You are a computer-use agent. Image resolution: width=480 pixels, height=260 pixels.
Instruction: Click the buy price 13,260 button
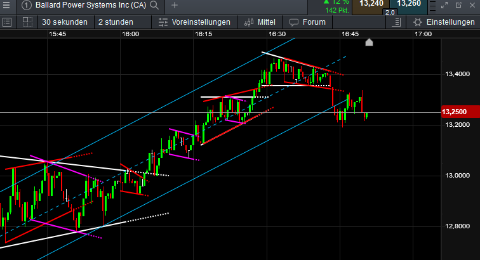409,6
